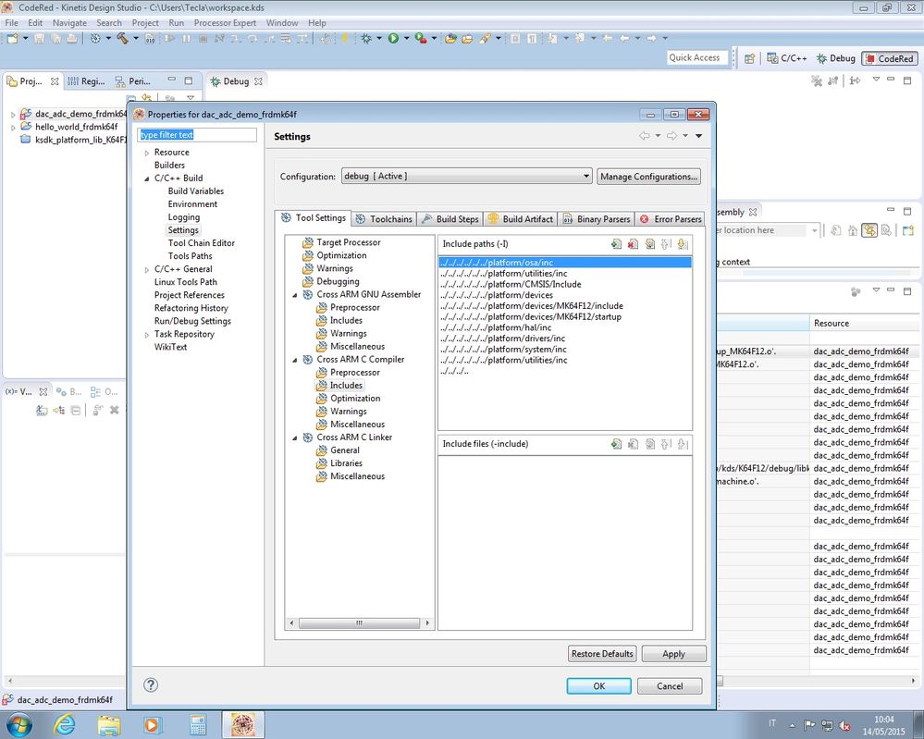Click the Windows Start button
Image resolution: width=924 pixels, height=739 pixels.
pyautogui.click(x=18, y=724)
